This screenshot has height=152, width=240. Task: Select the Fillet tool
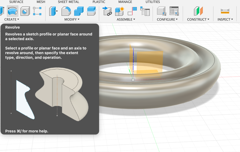[x=66, y=11]
